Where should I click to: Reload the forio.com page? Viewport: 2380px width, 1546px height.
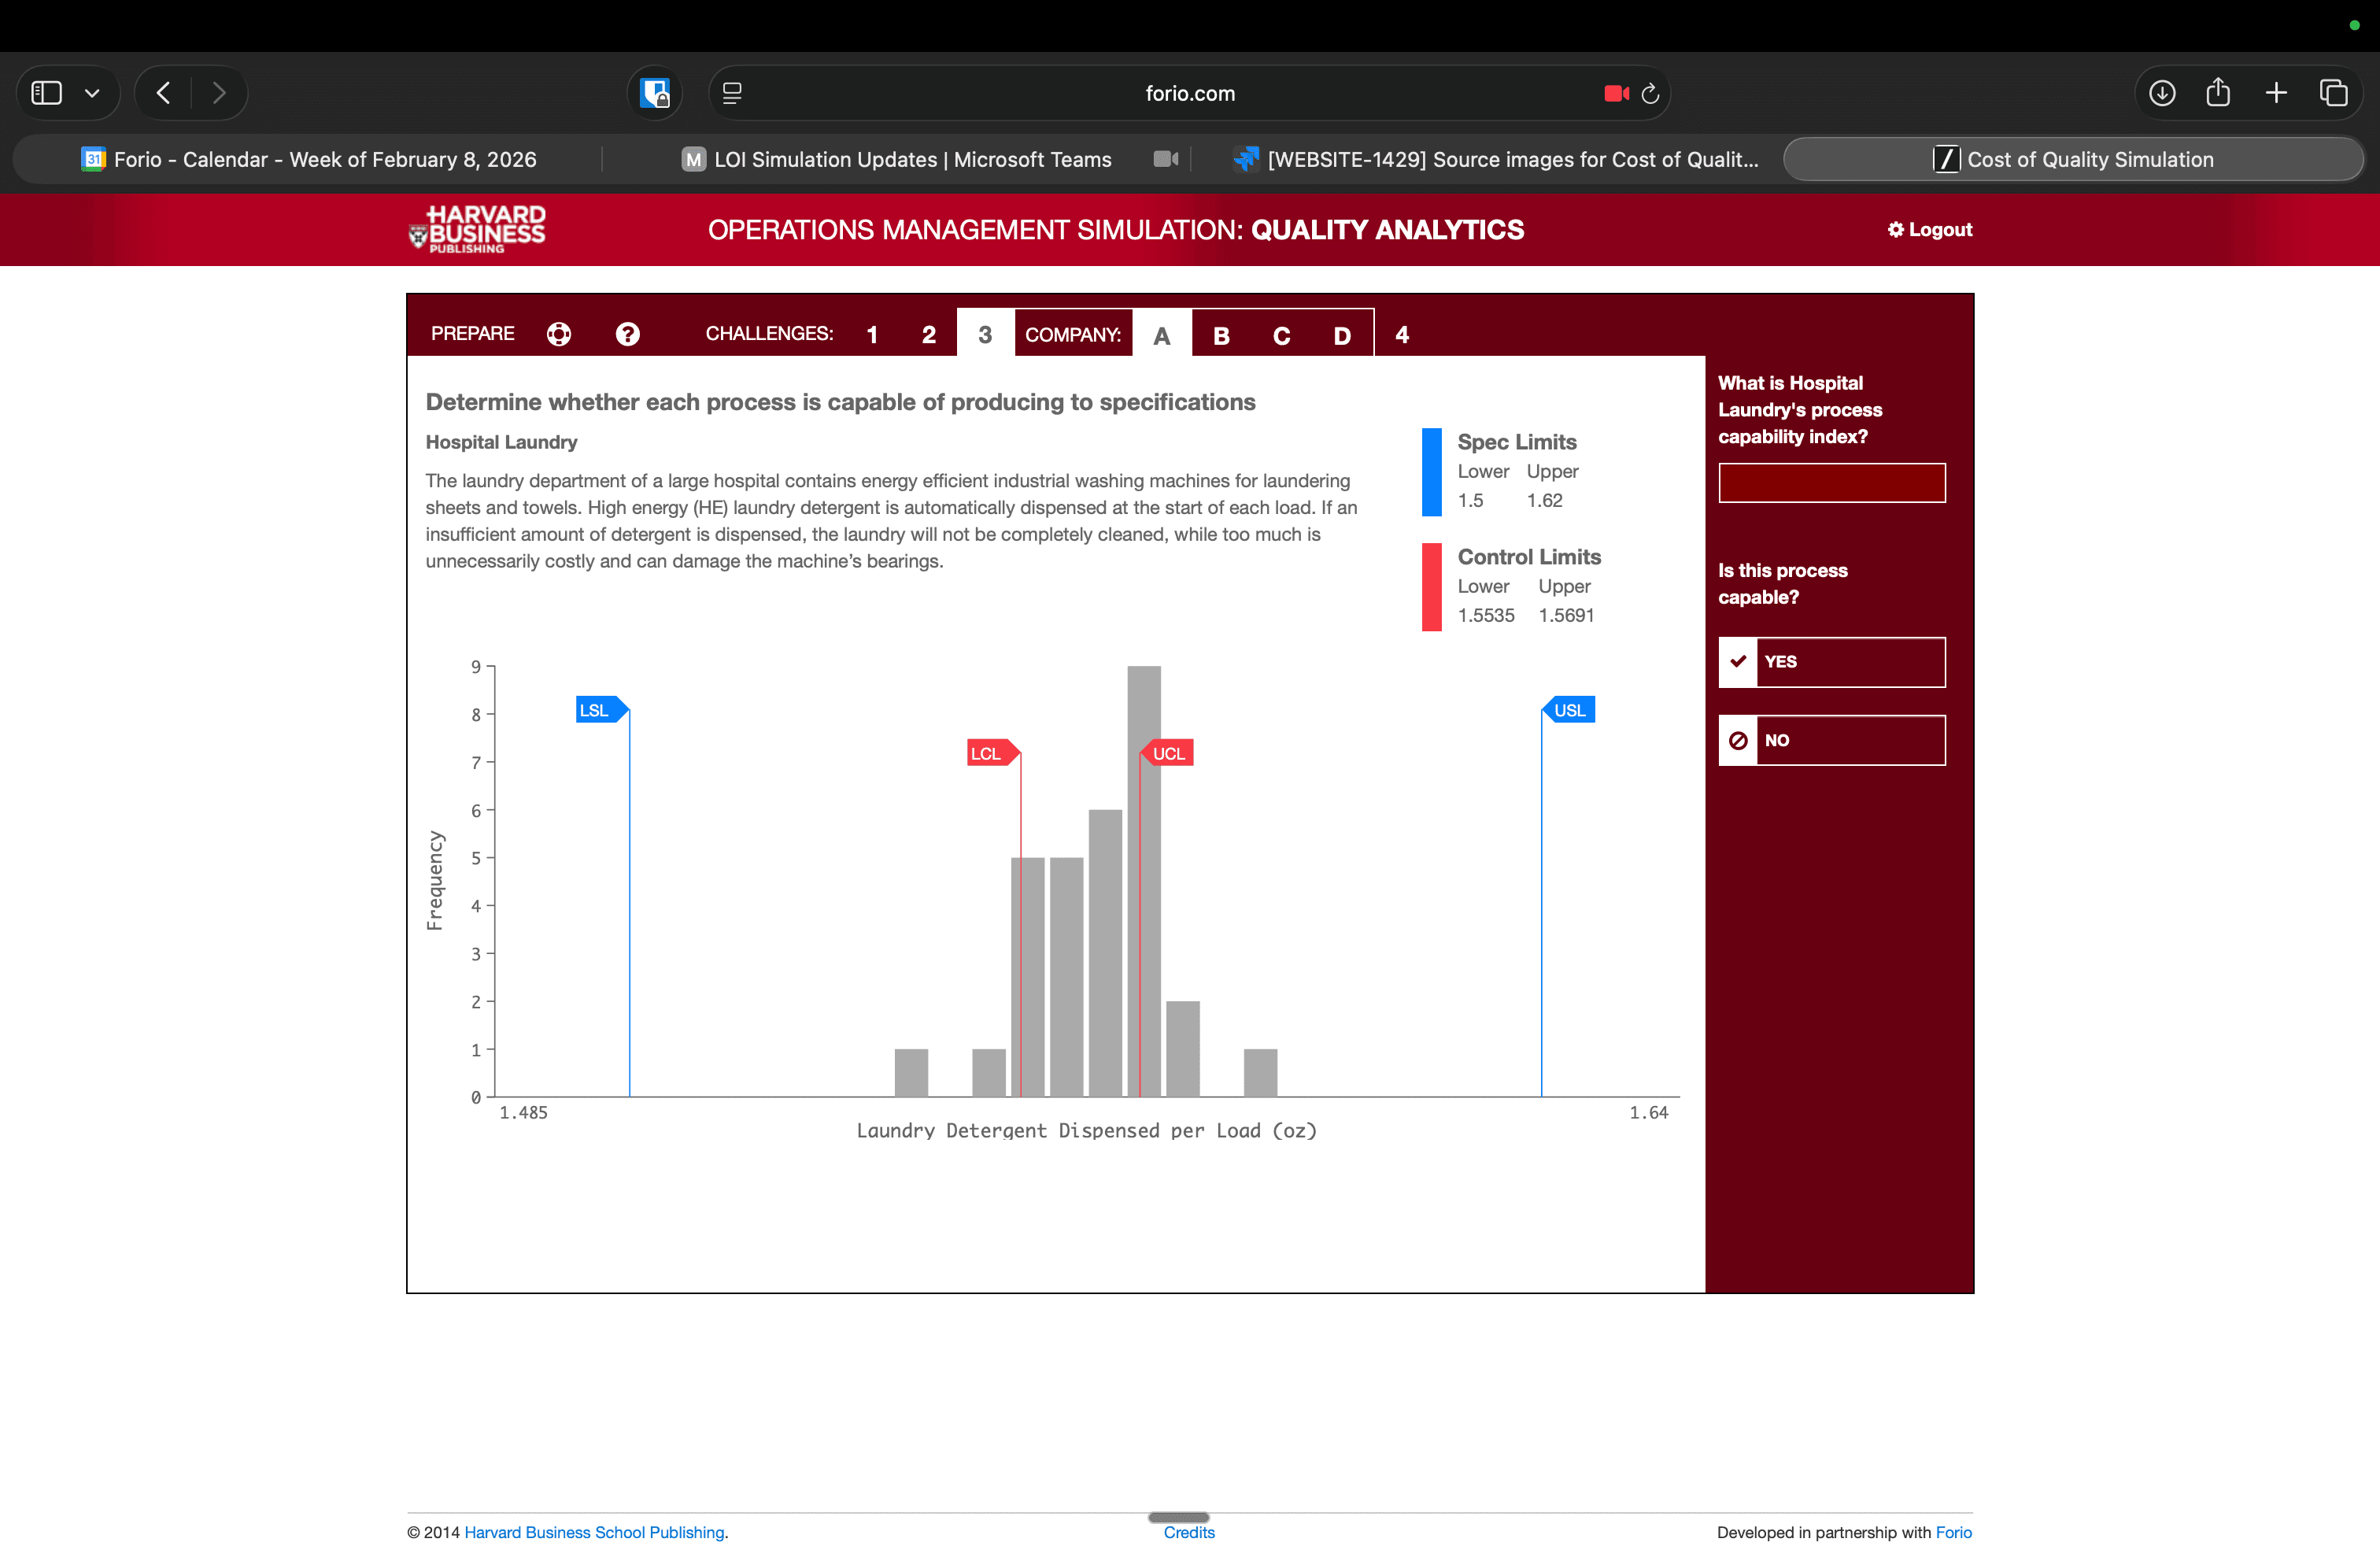1649,93
